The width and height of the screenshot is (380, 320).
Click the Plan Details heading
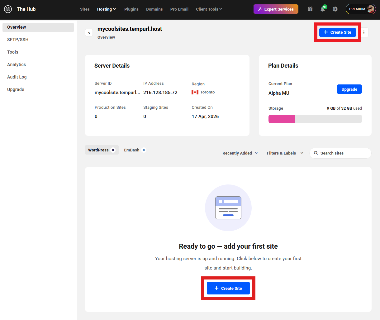click(283, 66)
